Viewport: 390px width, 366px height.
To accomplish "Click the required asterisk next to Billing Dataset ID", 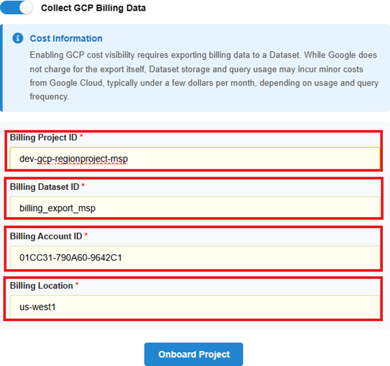I will pyautogui.click(x=83, y=187).
